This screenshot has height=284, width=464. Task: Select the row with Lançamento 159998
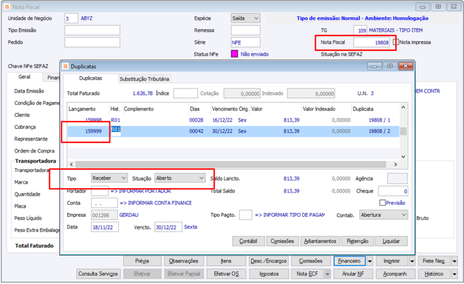click(x=234, y=120)
